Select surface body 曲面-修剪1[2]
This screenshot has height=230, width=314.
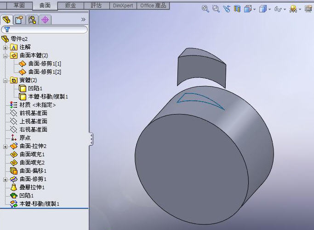click(x=40, y=72)
